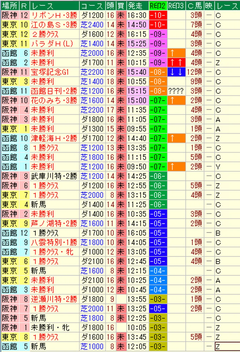This screenshot has width=240, height=352.
Task: Click the 12:05 start time cell
Action: point(137,347)
